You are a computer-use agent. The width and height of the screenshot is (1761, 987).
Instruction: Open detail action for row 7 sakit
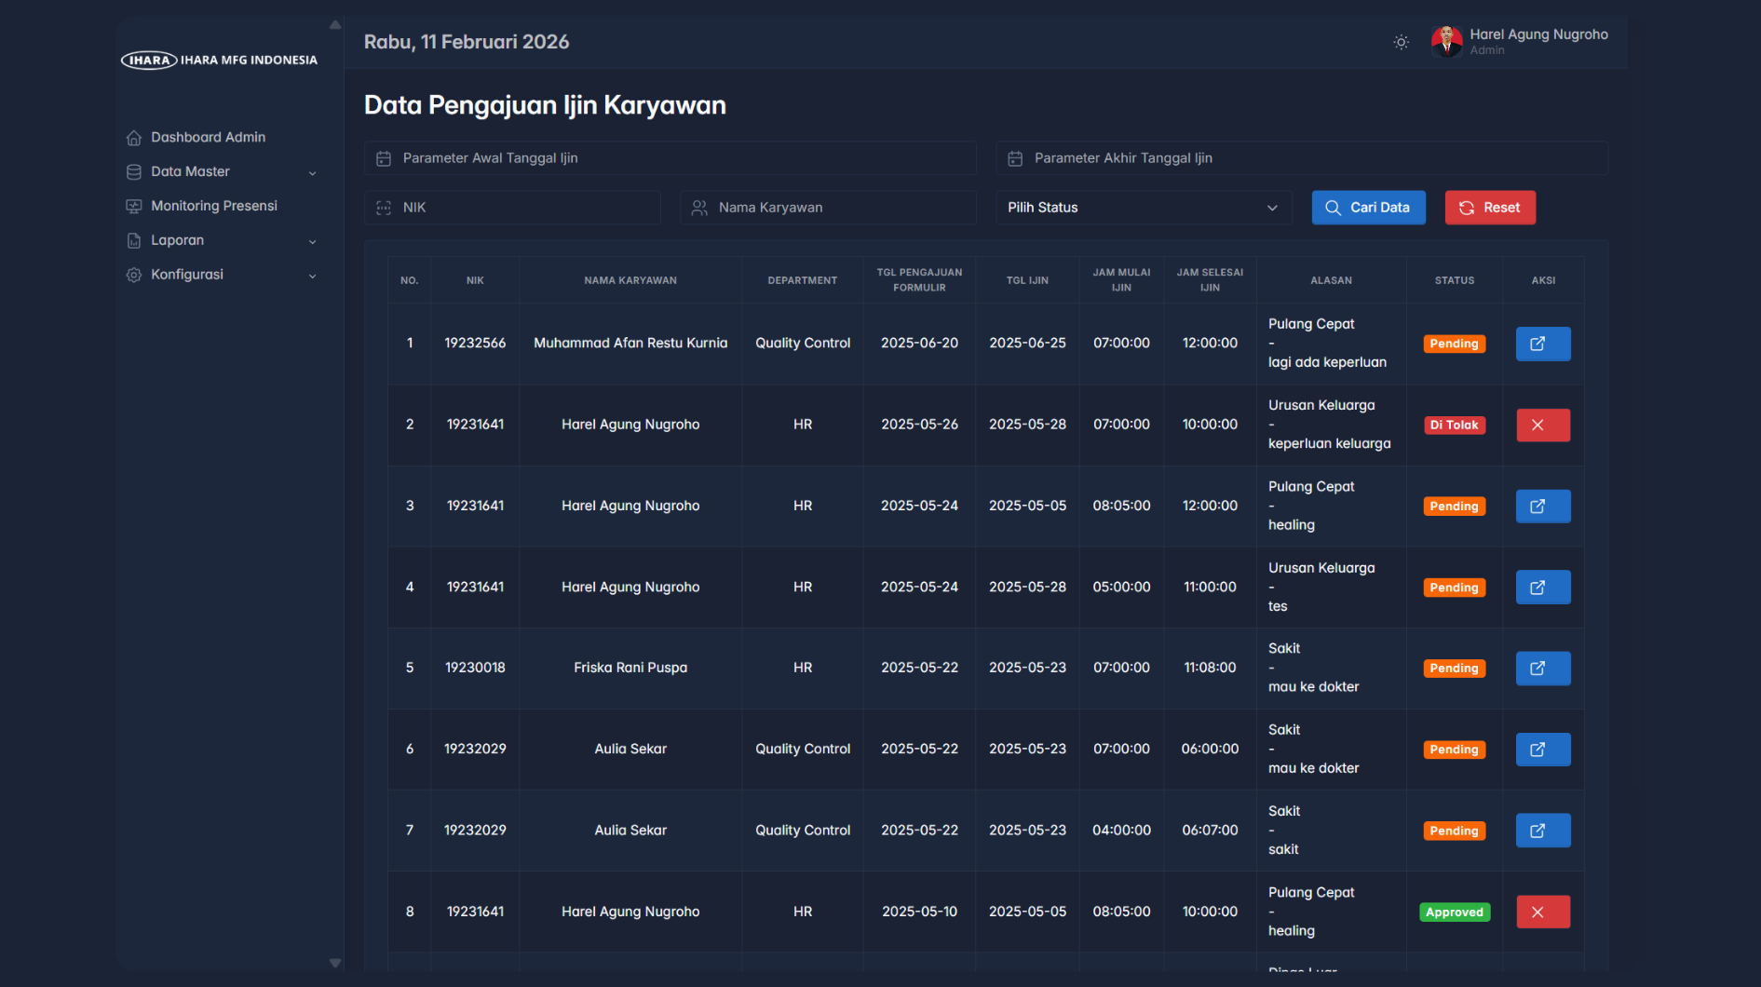(x=1543, y=831)
